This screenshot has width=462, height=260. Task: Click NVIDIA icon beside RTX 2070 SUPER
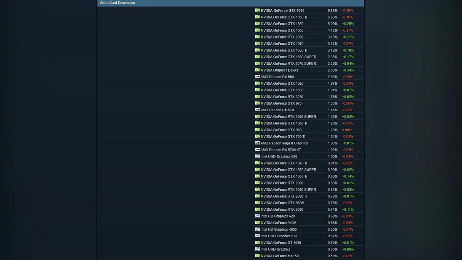click(258, 64)
